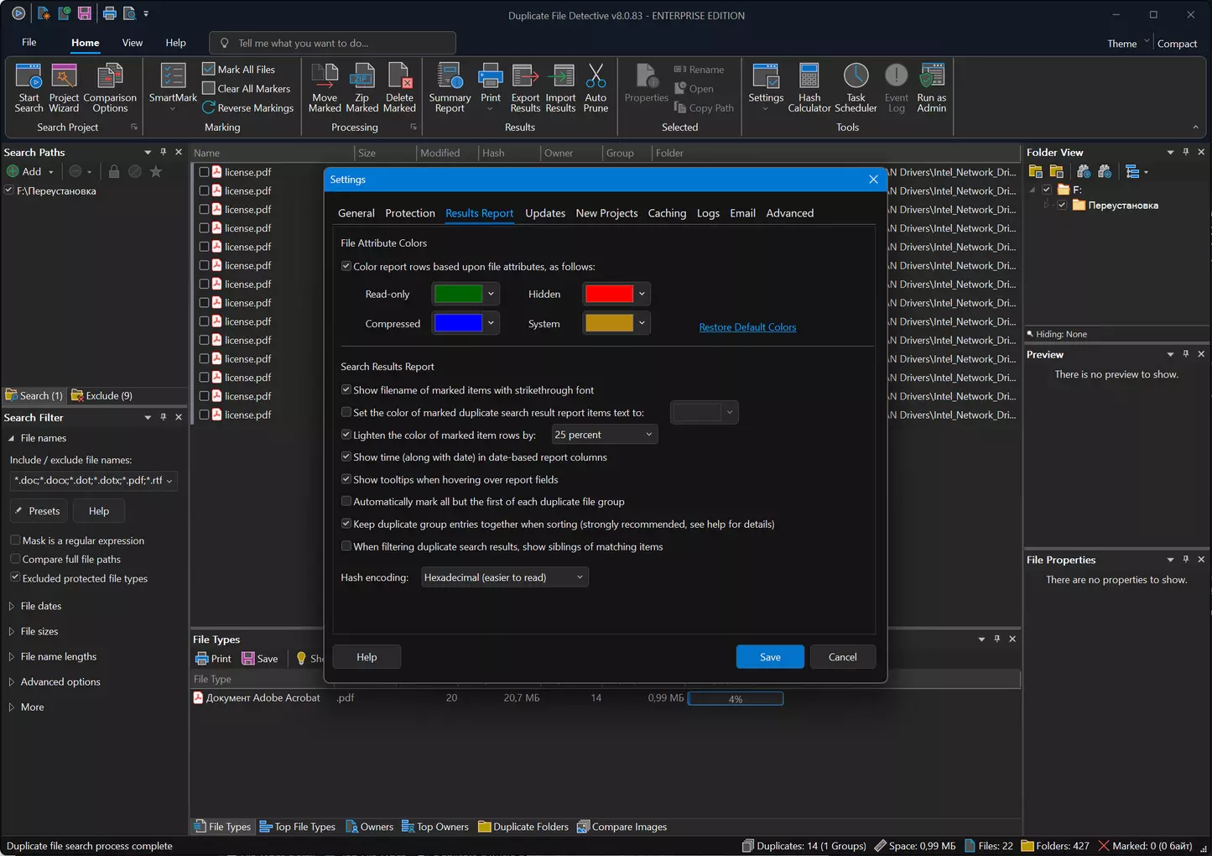
Task: Click the Start Search ribbon icon
Action: pyautogui.click(x=29, y=87)
